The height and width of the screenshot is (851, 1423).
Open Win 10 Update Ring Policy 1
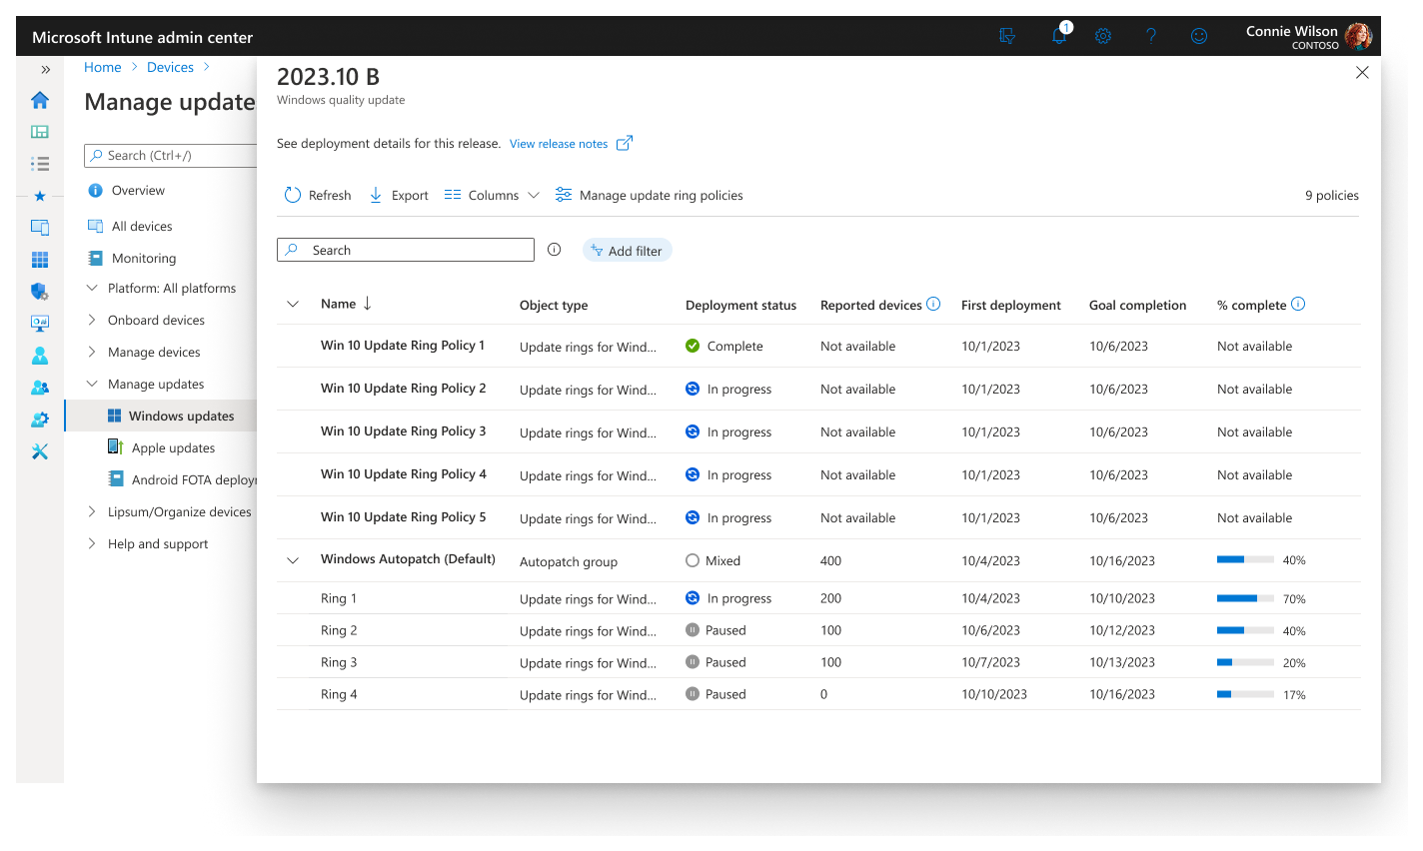[x=403, y=346]
